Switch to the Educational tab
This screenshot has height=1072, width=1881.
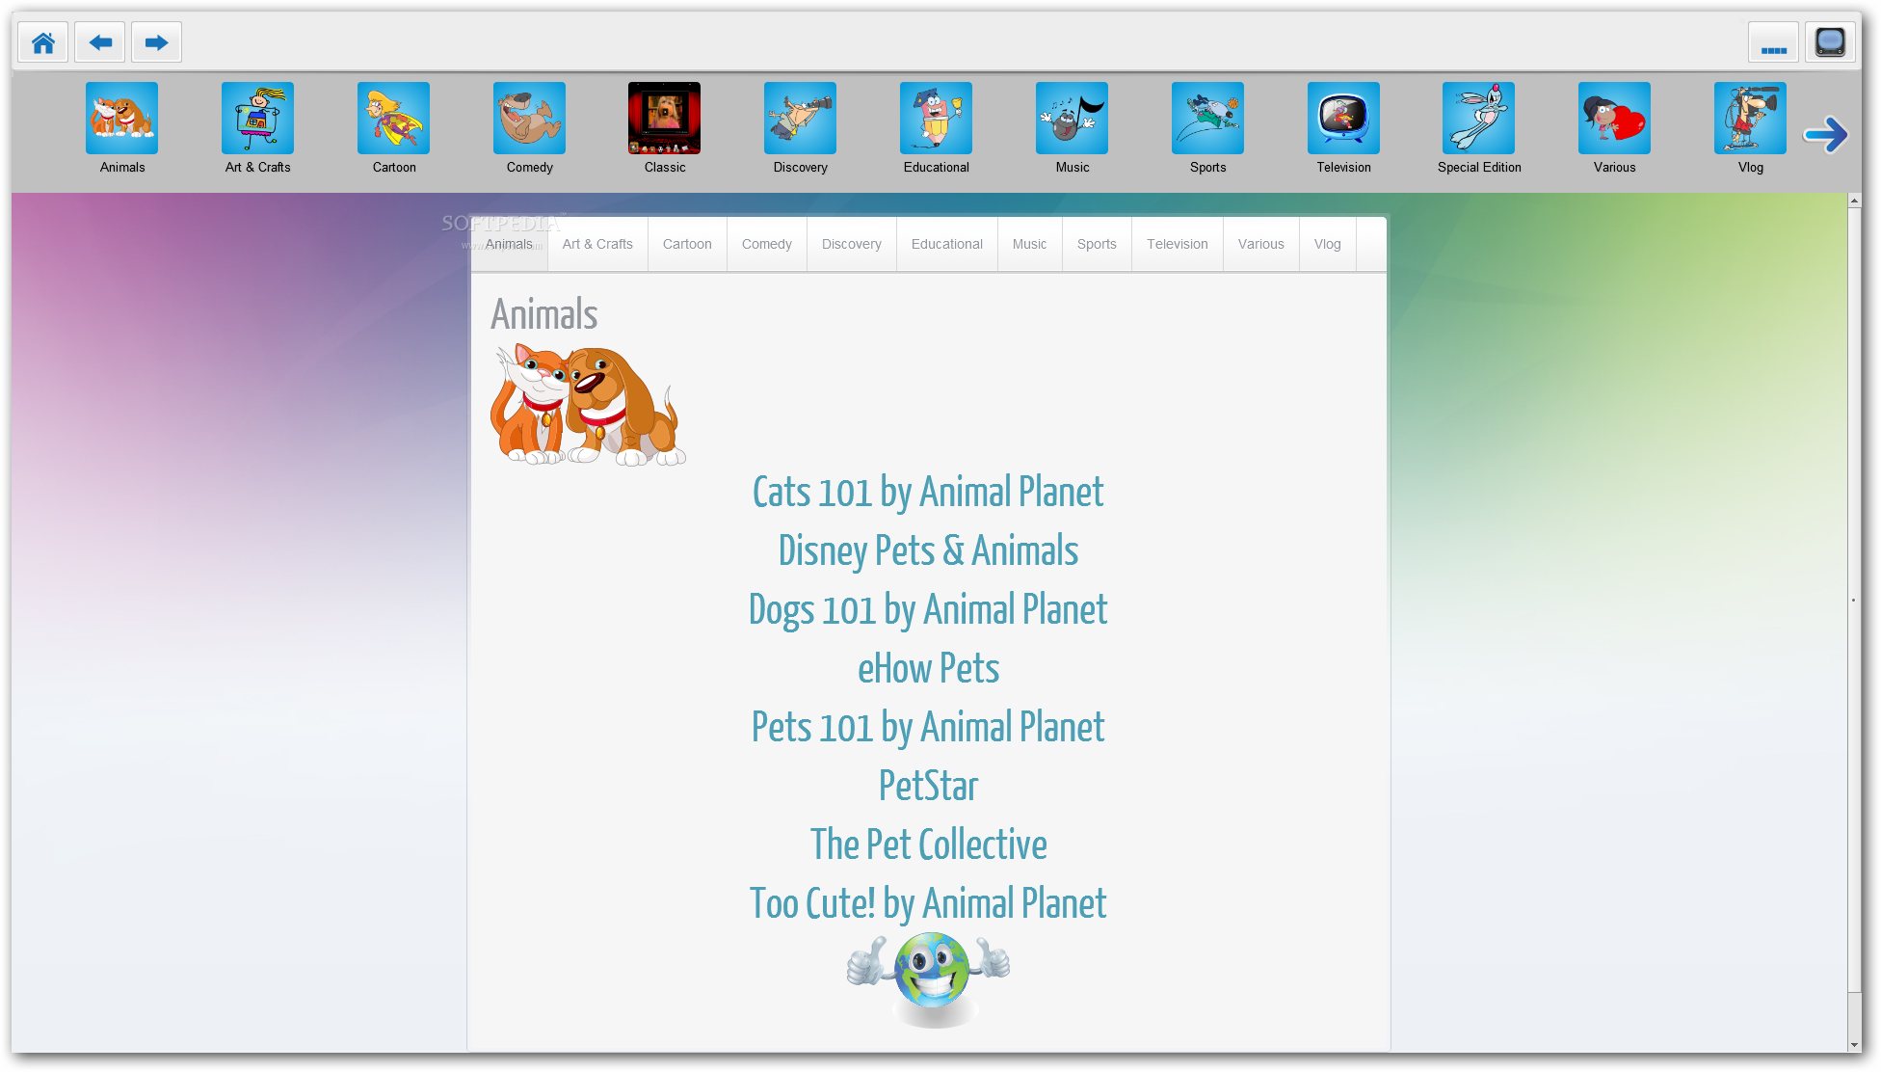point(947,245)
